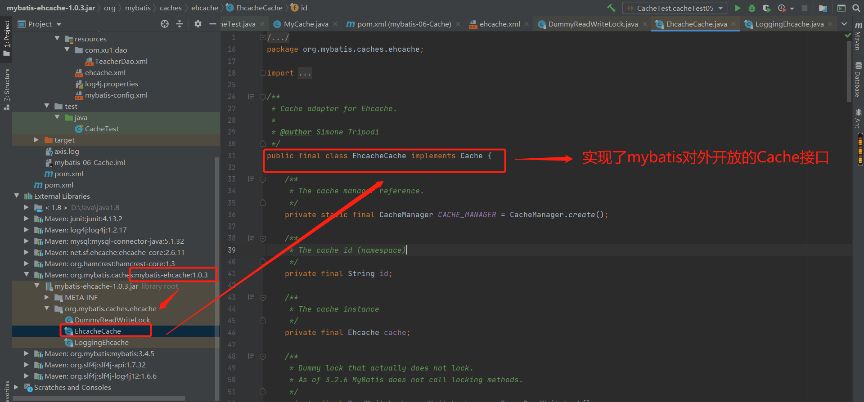The width and height of the screenshot is (864, 402).
Task: Click the Project Structure icon
Action: 823,8
